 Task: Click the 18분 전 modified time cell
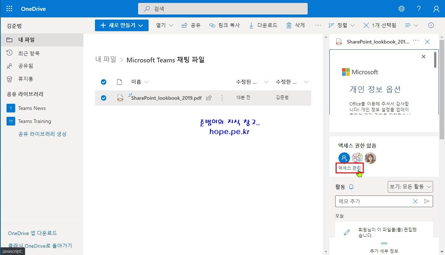[x=243, y=98]
